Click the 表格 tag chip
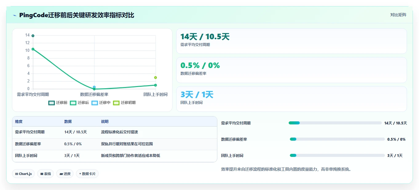Viewport: 419px width, 190px height. 45,174
